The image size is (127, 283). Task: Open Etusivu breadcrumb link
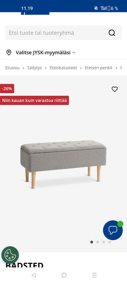coord(12,68)
